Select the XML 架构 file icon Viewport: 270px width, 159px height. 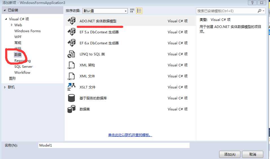[x=71, y=65]
